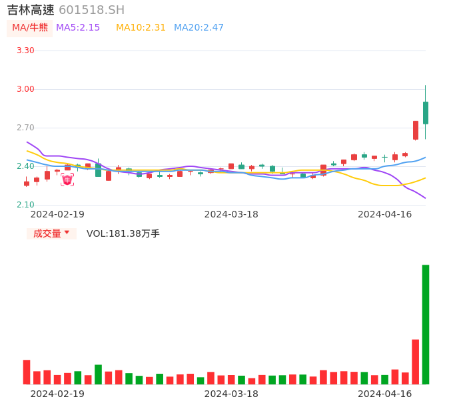
Task: Click the first red volume bar on left
Action: pos(27,372)
